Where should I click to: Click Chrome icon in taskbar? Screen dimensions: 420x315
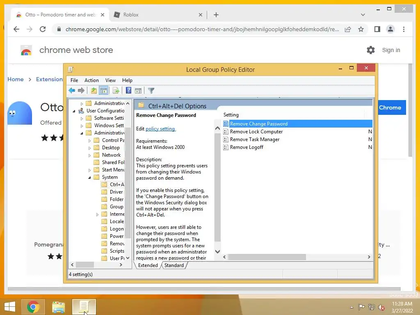click(33, 307)
